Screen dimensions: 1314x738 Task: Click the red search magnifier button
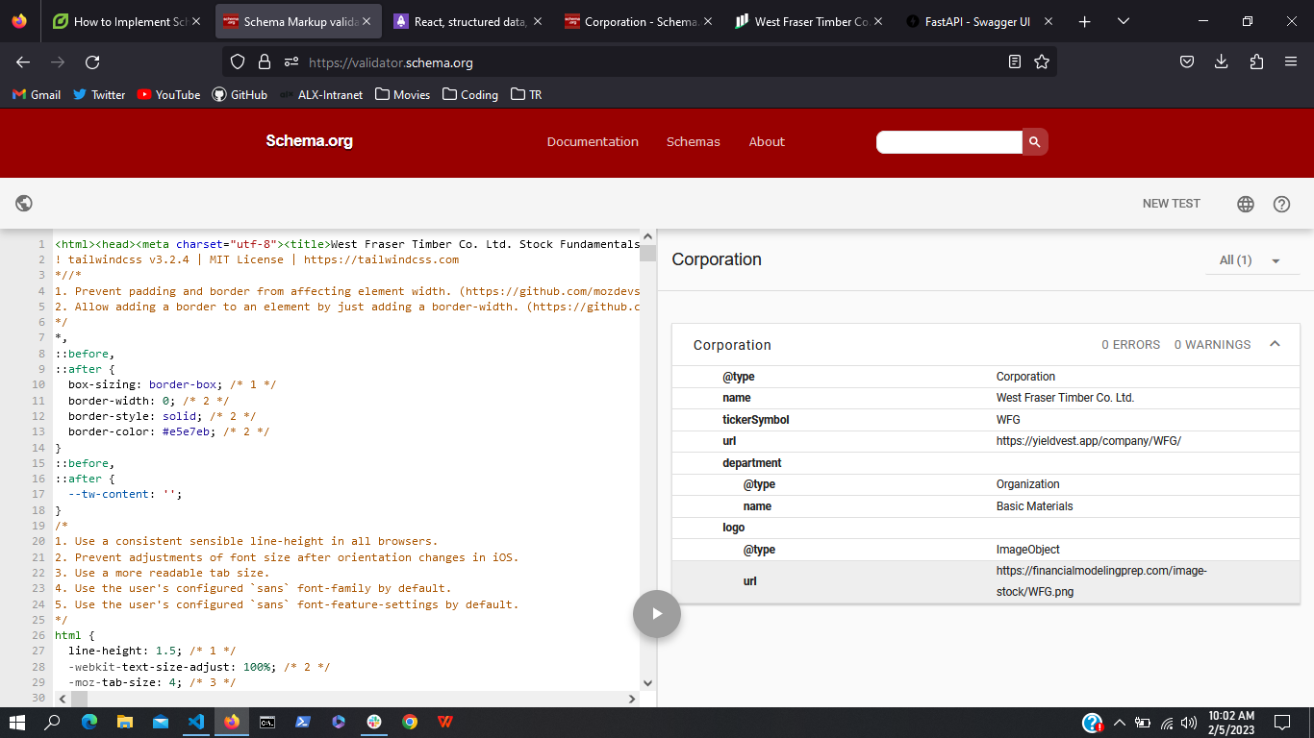click(x=1035, y=141)
